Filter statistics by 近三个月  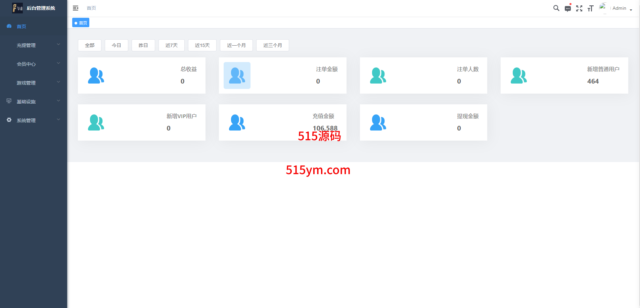tap(272, 45)
